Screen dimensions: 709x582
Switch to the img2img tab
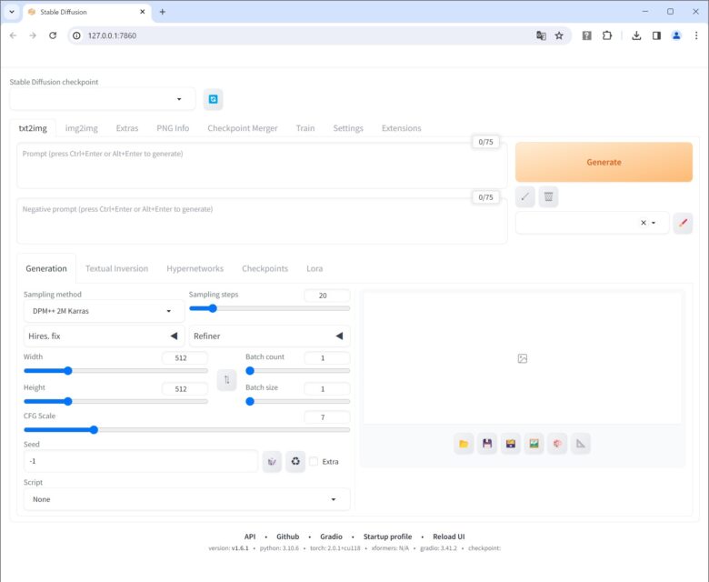point(82,128)
